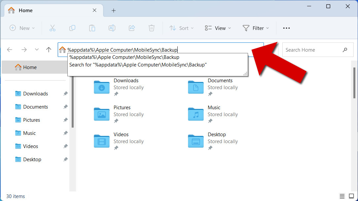Add a new tab with plus button

click(114, 11)
